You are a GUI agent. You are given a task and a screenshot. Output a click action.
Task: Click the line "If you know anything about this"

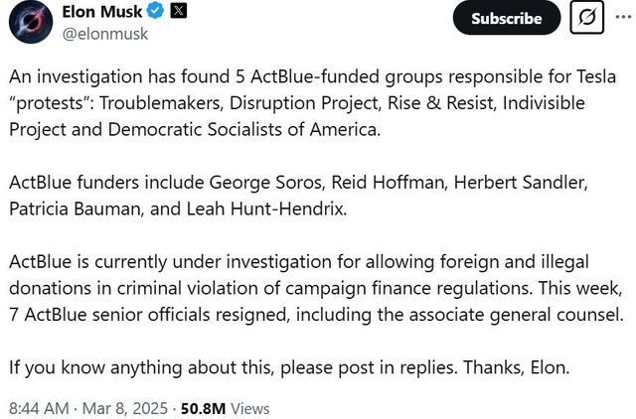(290, 367)
